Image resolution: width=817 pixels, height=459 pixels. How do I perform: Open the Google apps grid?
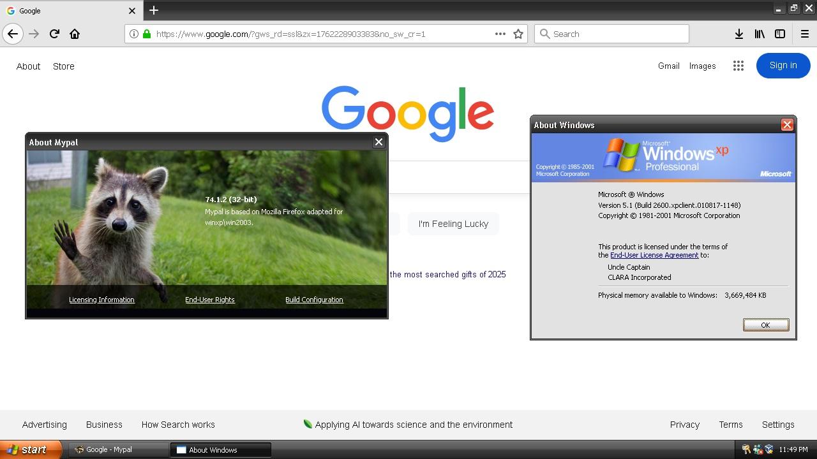tap(738, 66)
